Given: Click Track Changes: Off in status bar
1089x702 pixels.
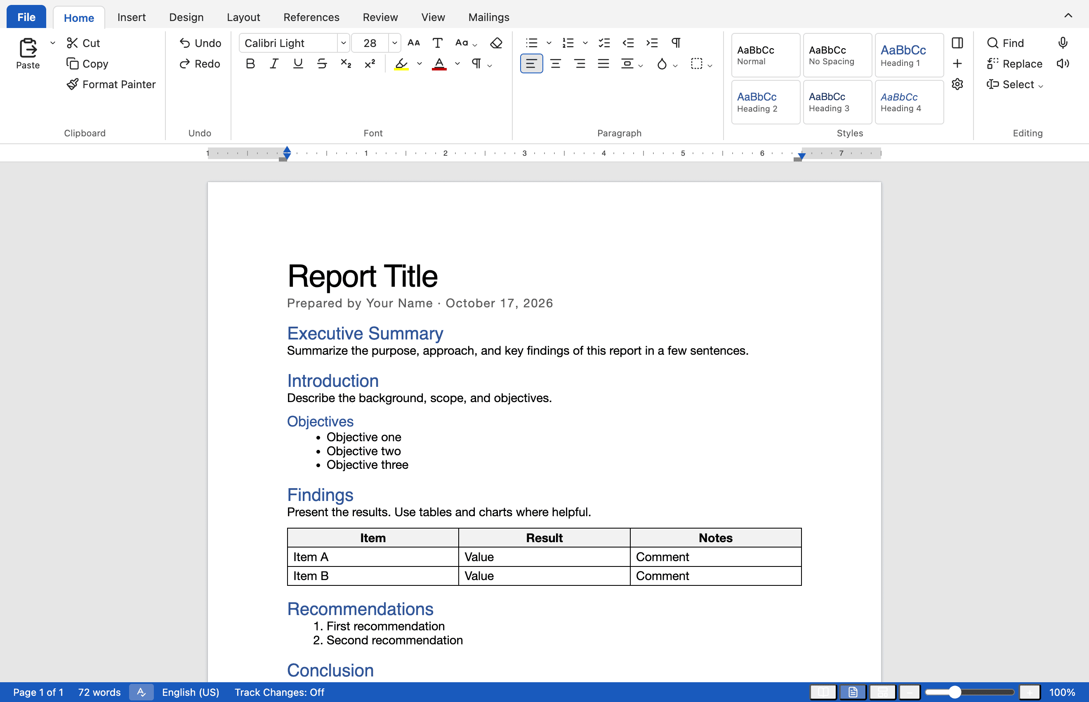Looking at the screenshot, I should (279, 692).
